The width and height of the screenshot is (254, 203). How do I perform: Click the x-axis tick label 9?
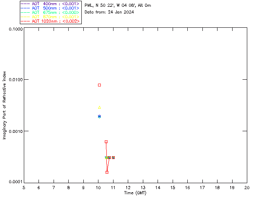(x=83, y=188)
